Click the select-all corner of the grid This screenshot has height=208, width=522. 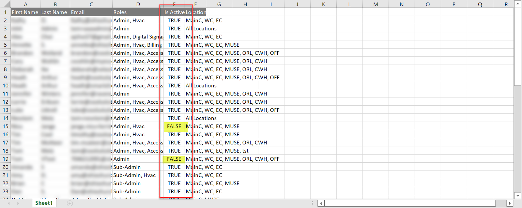pyautogui.click(x=5, y=4)
